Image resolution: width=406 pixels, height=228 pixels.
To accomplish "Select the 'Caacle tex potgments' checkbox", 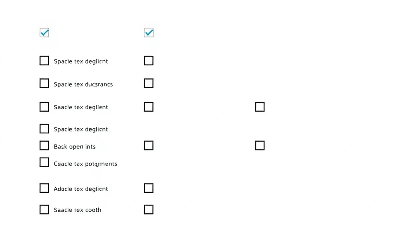I will (x=44, y=162).
